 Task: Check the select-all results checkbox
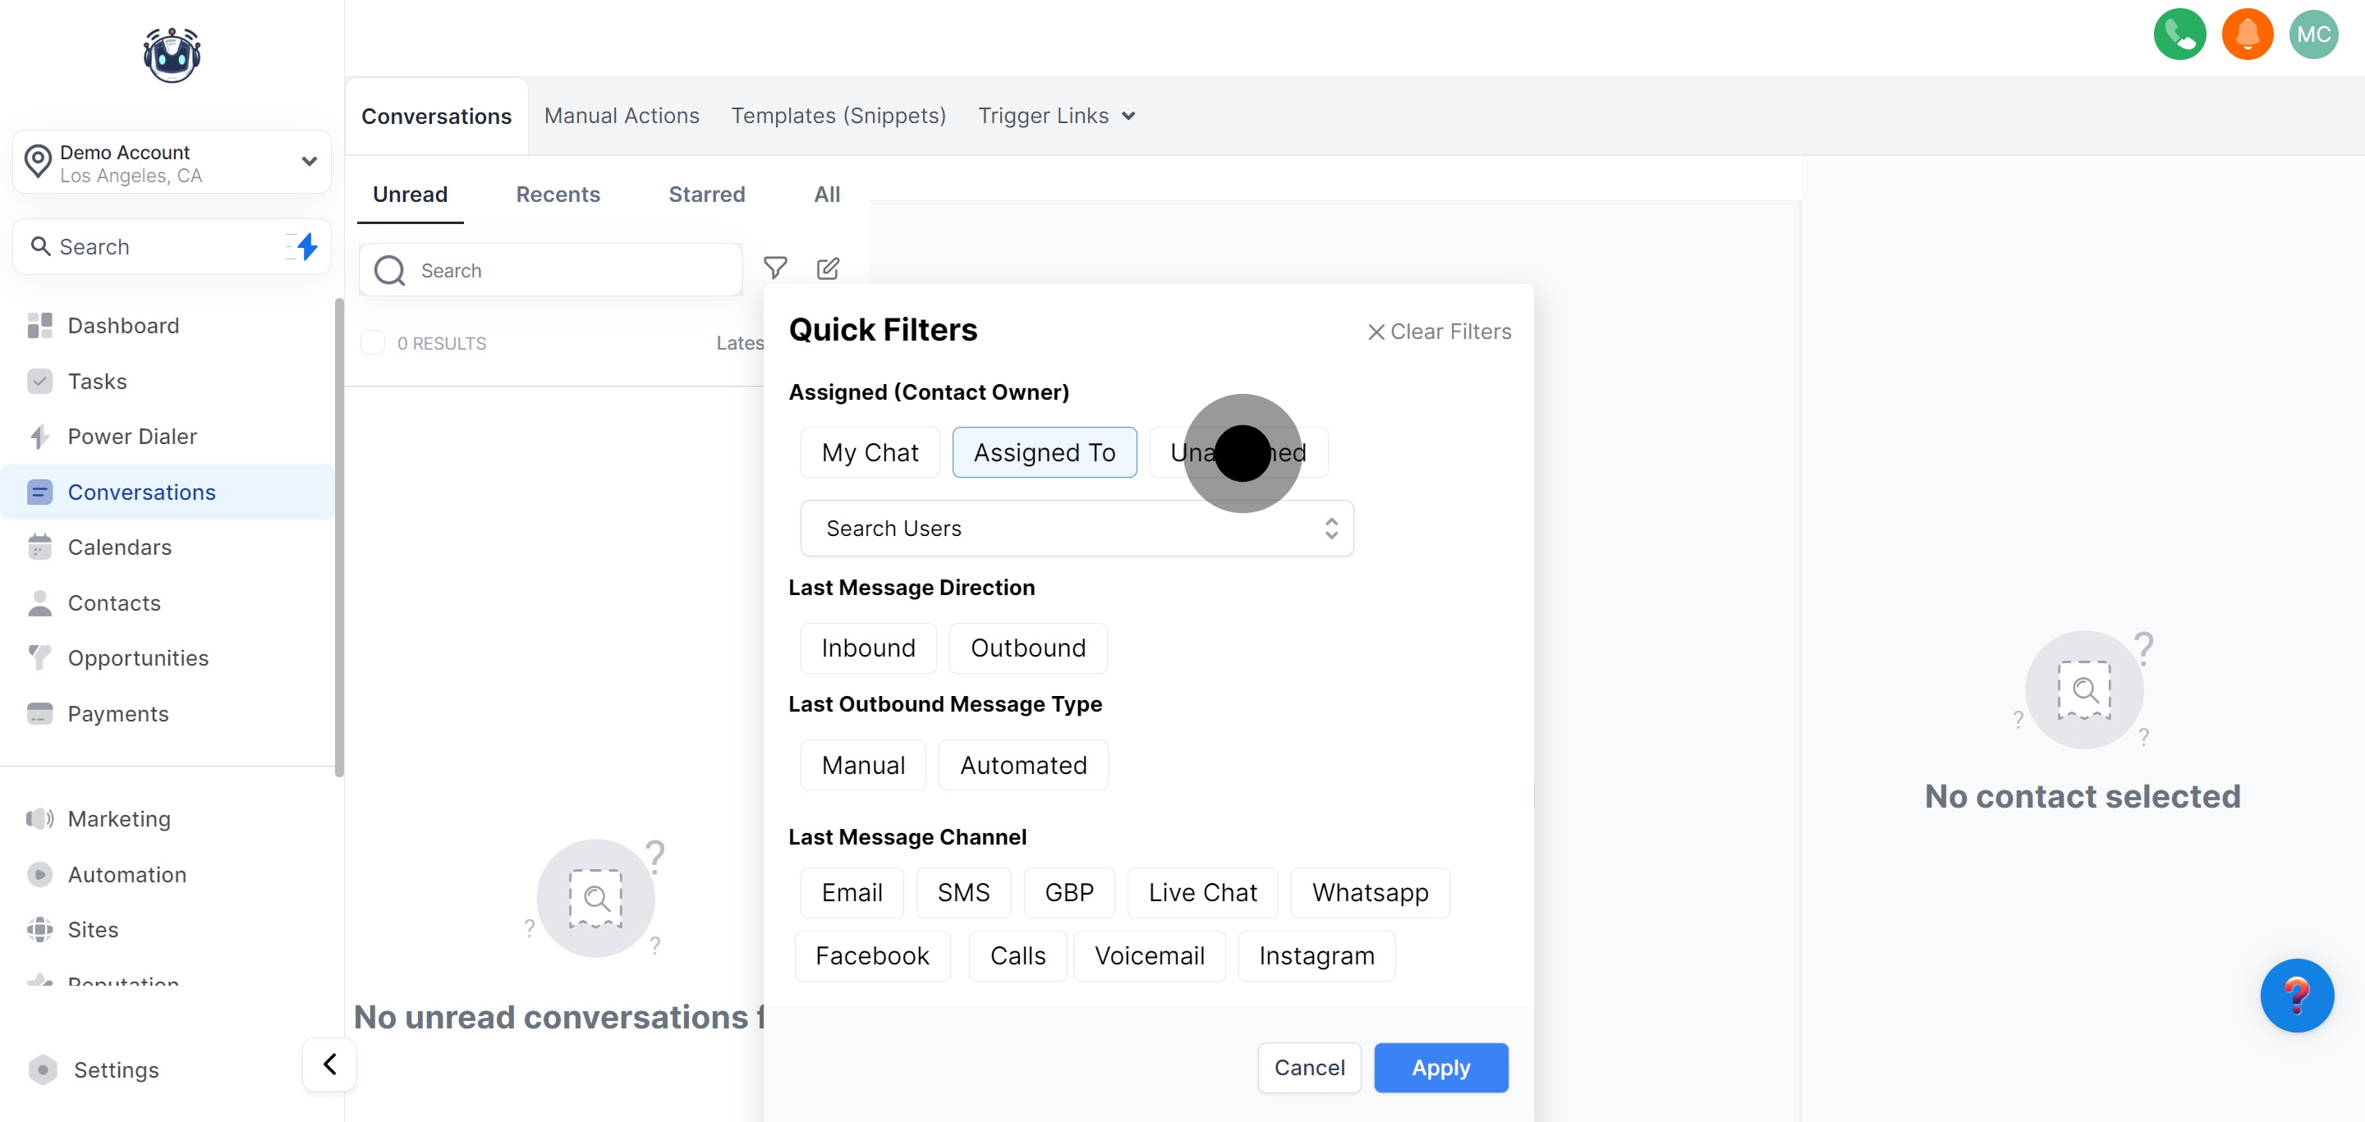tap(373, 342)
